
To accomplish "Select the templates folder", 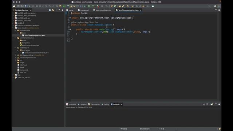I will 26,43.
